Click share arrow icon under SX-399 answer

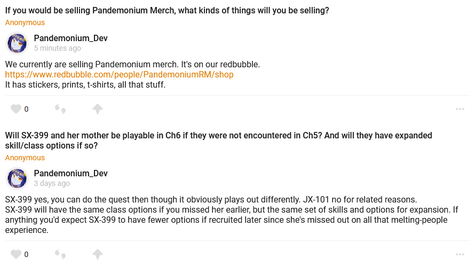[97, 254]
